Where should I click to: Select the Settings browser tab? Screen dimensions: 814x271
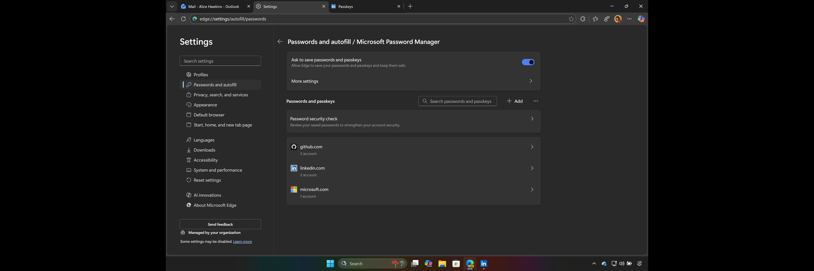click(291, 6)
